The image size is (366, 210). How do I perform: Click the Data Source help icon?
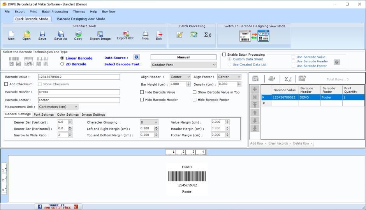pyautogui.click(x=137, y=57)
